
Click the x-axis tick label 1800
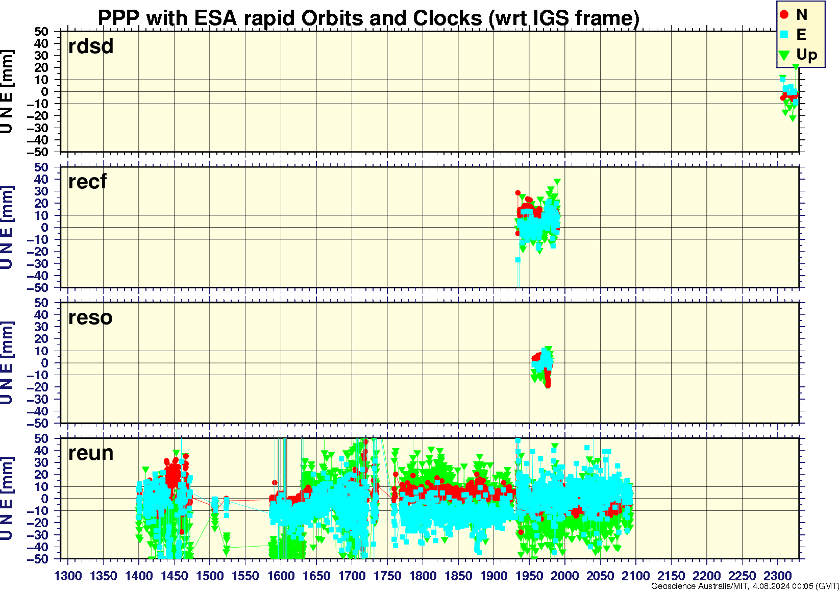point(423,576)
